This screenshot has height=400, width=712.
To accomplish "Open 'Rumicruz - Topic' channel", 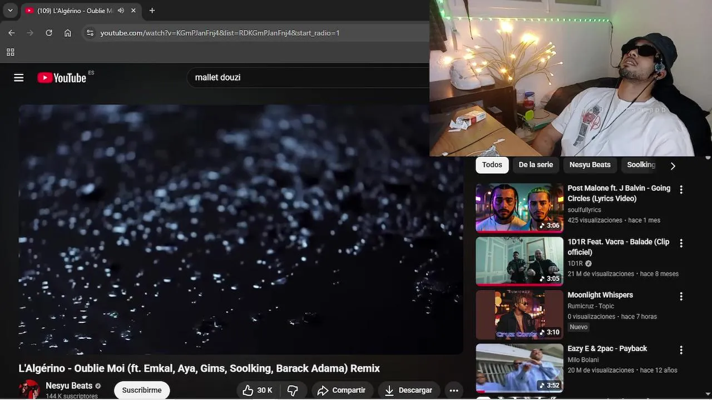I will 591,306.
